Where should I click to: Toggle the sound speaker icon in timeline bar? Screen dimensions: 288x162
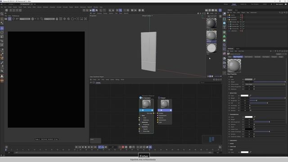click(106, 147)
